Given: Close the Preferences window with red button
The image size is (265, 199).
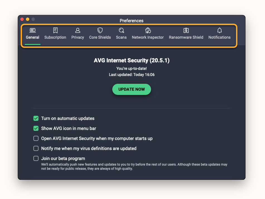Looking at the screenshot, I should coord(22,19).
